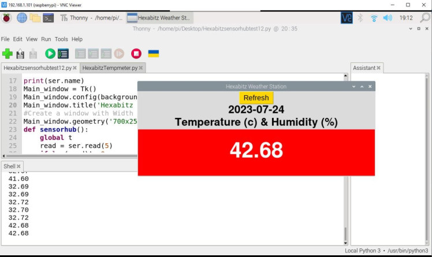Open the Raspberry Pi applications menu

coord(6,18)
